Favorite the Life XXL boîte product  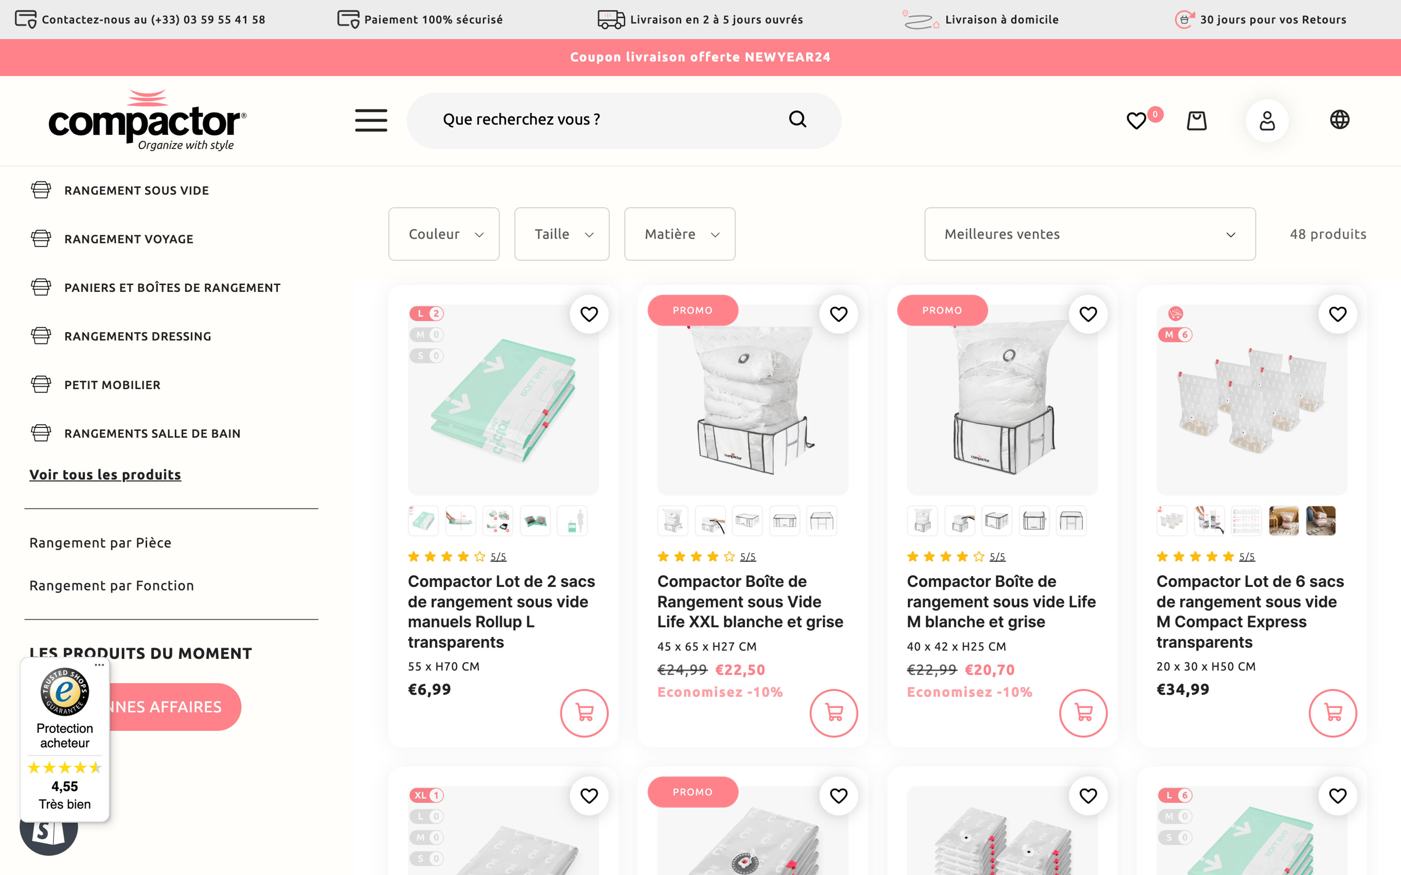pos(838,314)
